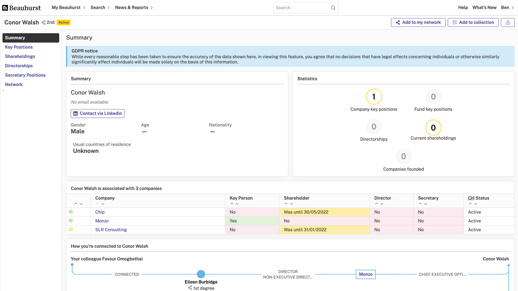
Task: Go to Shareholdings section
Action: click(20, 56)
